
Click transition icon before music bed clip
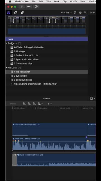tap(15, 155)
